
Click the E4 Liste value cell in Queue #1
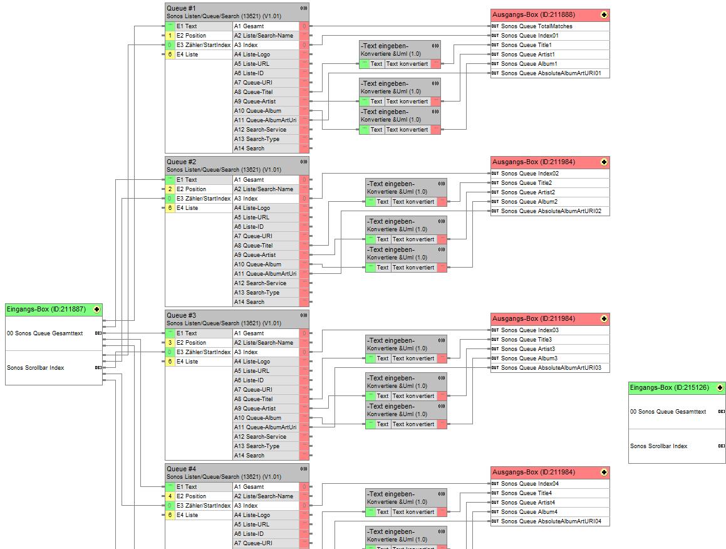170,55
